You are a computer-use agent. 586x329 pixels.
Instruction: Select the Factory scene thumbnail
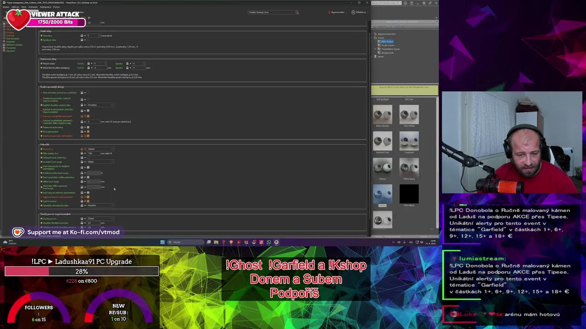point(382,167)
